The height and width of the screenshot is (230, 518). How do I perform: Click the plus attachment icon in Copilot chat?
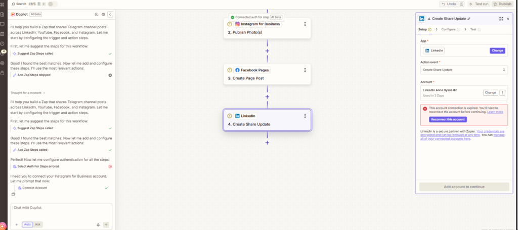16,225
